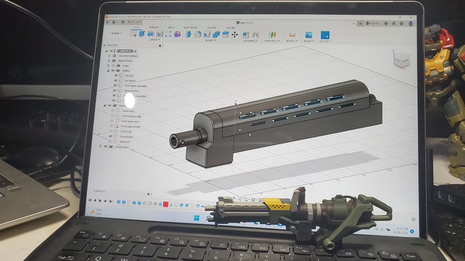This screenshot has height=261, width=465.
Task: Select the Fillet tool in Modify
Action: click(x=198, y=34)
